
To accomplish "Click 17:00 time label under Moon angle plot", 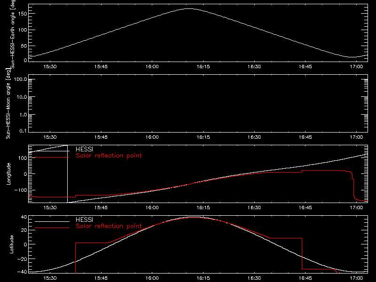I will coord(356,137).
